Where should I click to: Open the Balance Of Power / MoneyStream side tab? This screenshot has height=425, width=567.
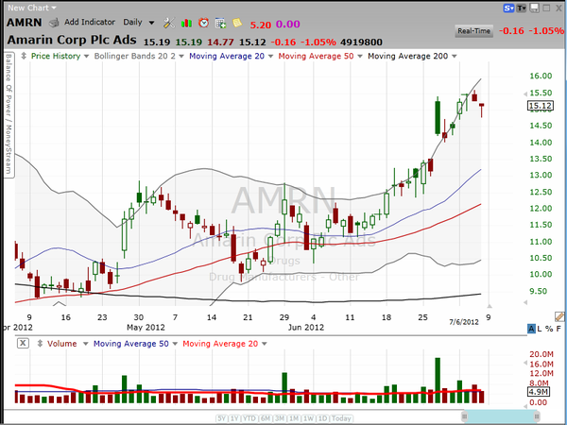coord(9,114)
